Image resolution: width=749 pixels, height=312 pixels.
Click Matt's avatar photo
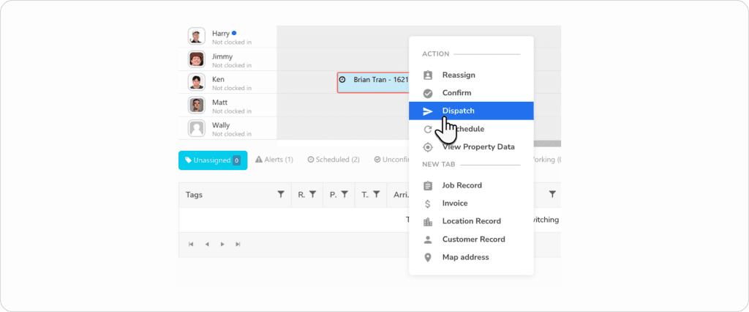[196, 105]
